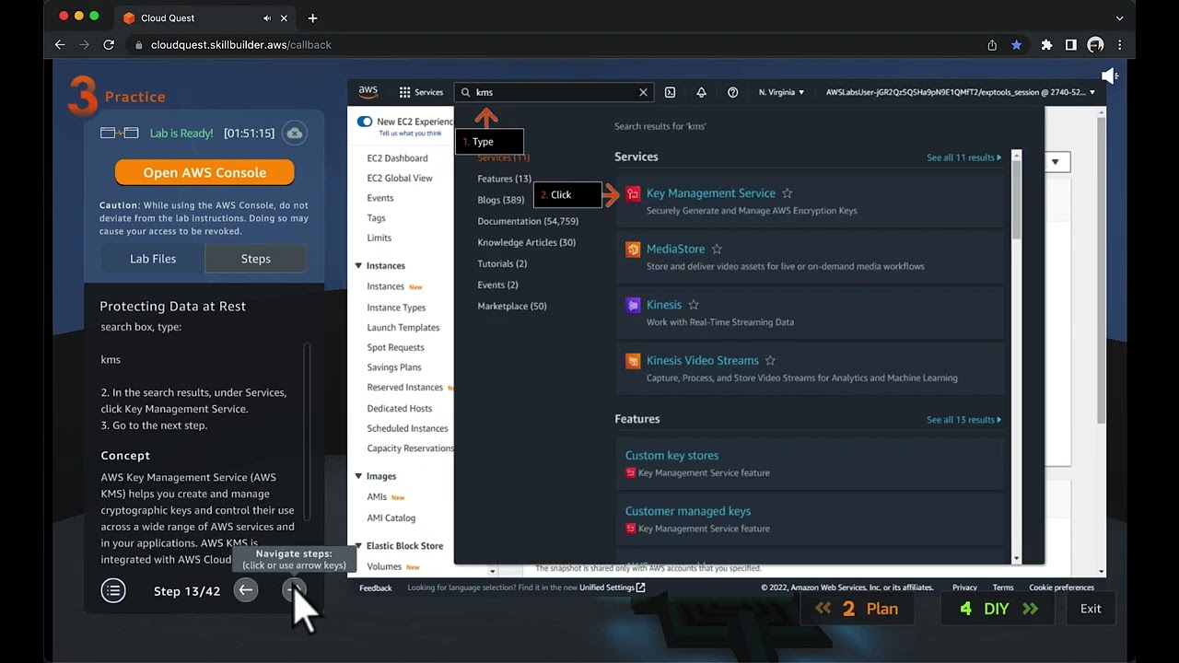Open Chrome three-dot menu
Viewport: 1179px width, 663px height.
point(1120,44)
